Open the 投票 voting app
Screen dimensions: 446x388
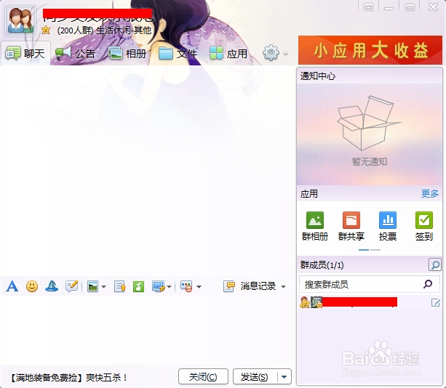pyautogui.click(x=388, y=226)
